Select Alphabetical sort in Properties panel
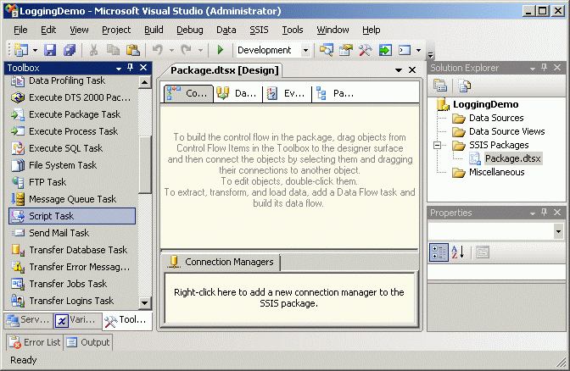Image resolution: width=570 pixels, height=371 pixels. (458, 252)
